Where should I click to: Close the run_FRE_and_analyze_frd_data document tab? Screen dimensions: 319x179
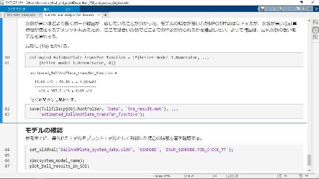click(99, 15)
